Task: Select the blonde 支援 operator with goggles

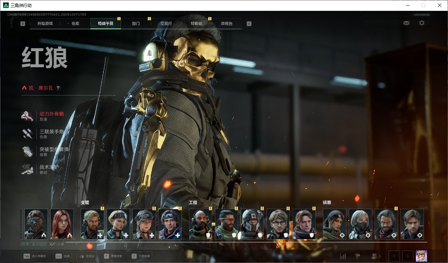Action: coord(118,224)
